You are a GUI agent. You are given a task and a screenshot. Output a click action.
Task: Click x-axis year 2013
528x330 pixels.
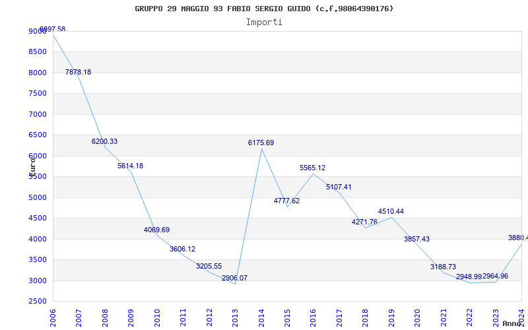coord(235,318)
